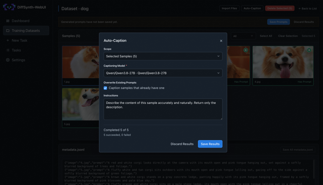Click the 5 succeeded, 0 failed text
The width and height of the screenshot is (323, 185).
click(117, 135)
